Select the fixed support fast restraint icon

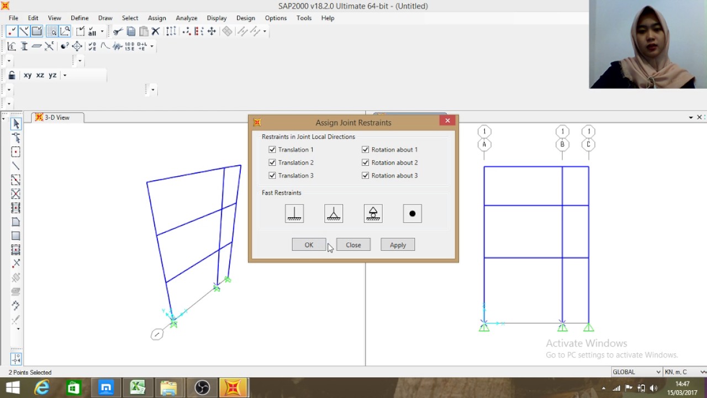click(x=294, y=214)
